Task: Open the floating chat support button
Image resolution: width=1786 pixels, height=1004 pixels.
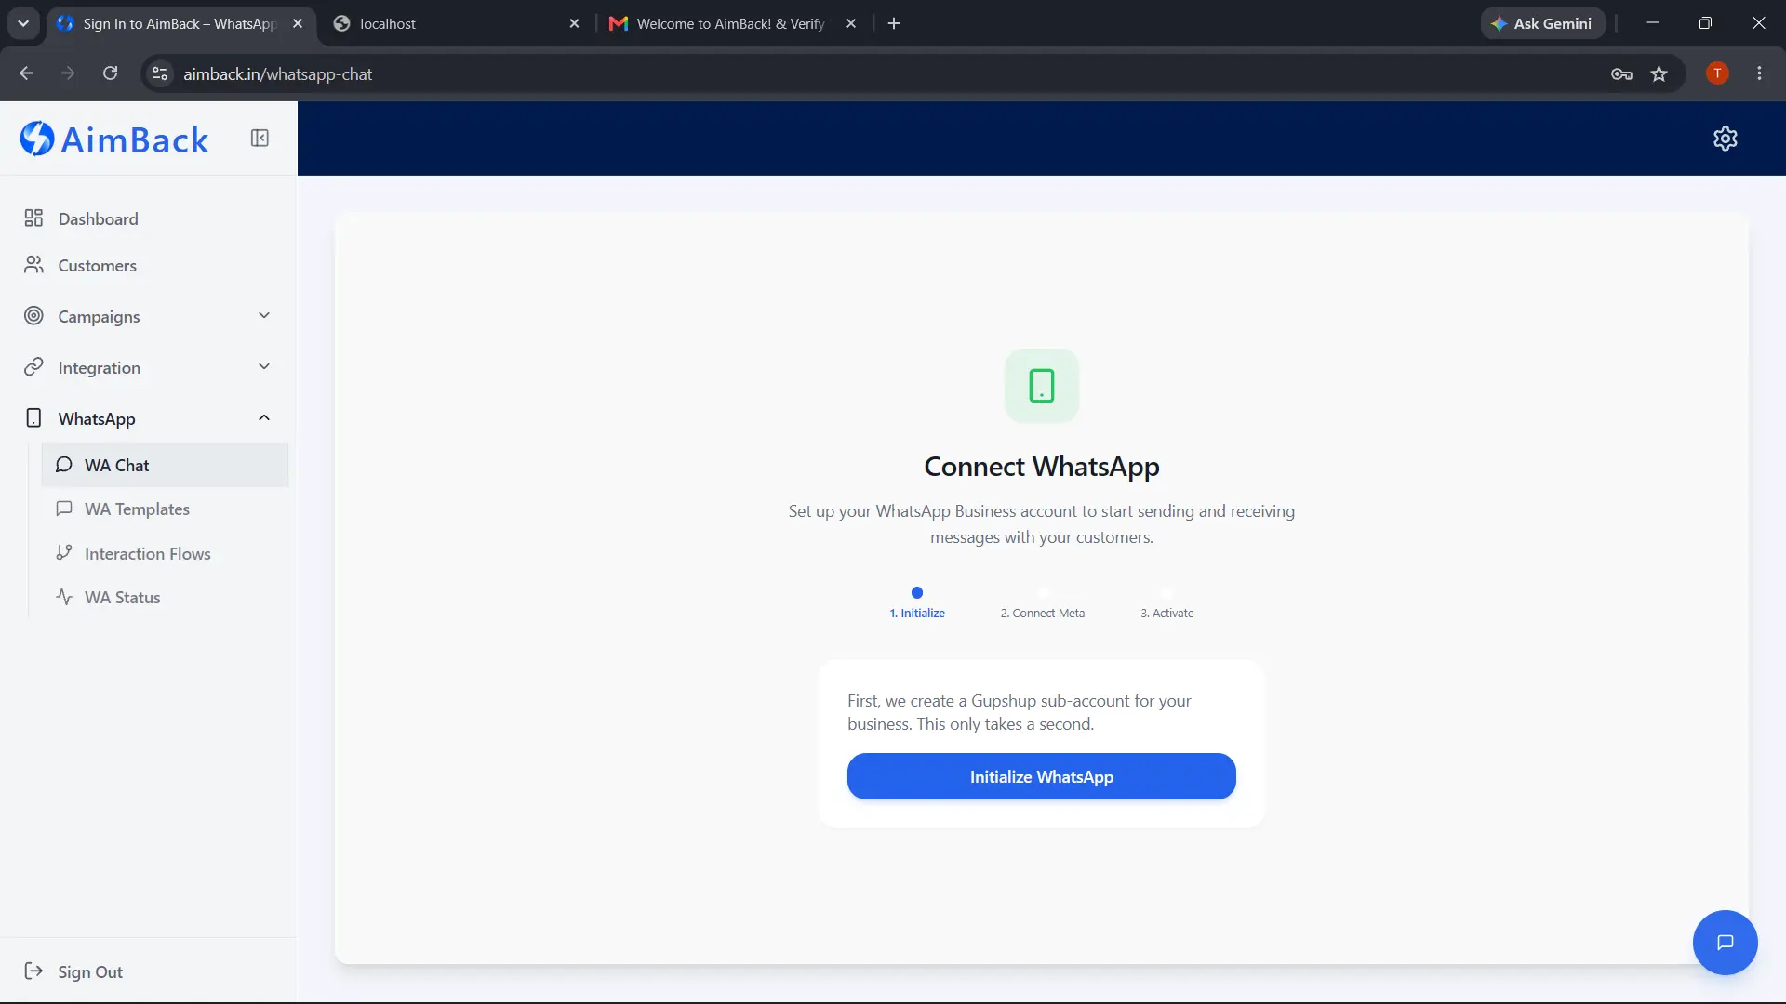Action: pos(1725,943)
